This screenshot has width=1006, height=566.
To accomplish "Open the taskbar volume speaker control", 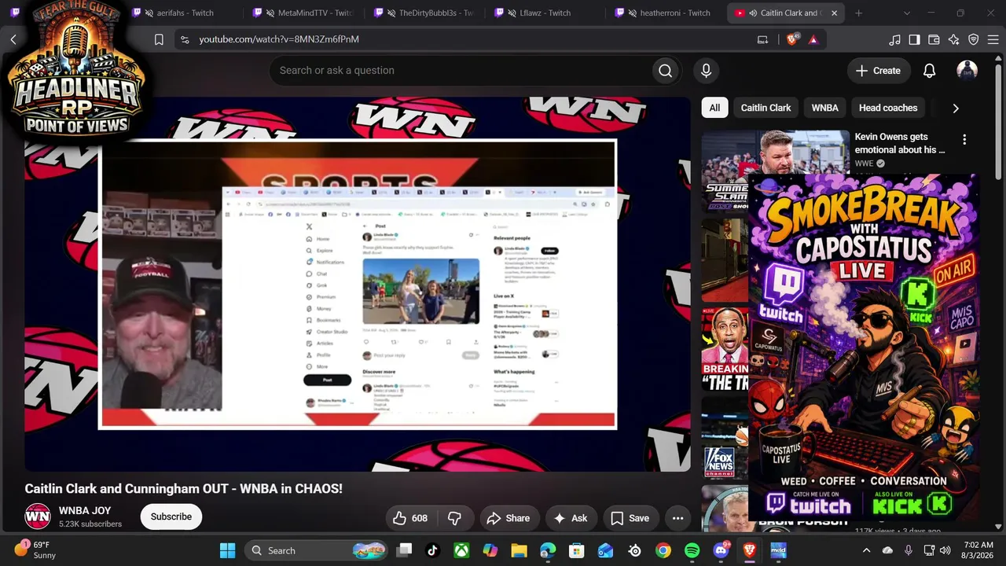I will tap(945, 550).
